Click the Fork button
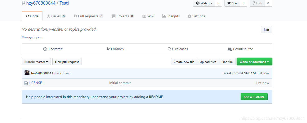Screen dimensions: 307x123 pyautogui.click(x=257, y=3)
